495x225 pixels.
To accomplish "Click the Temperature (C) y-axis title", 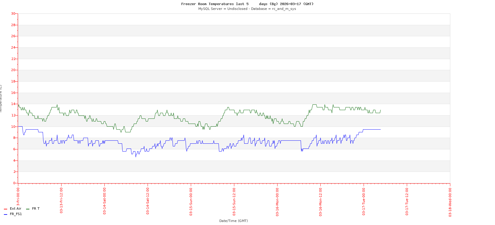I will tap(1, 98).
